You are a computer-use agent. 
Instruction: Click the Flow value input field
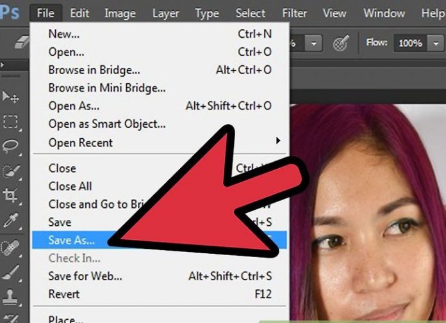click(409, 43)
